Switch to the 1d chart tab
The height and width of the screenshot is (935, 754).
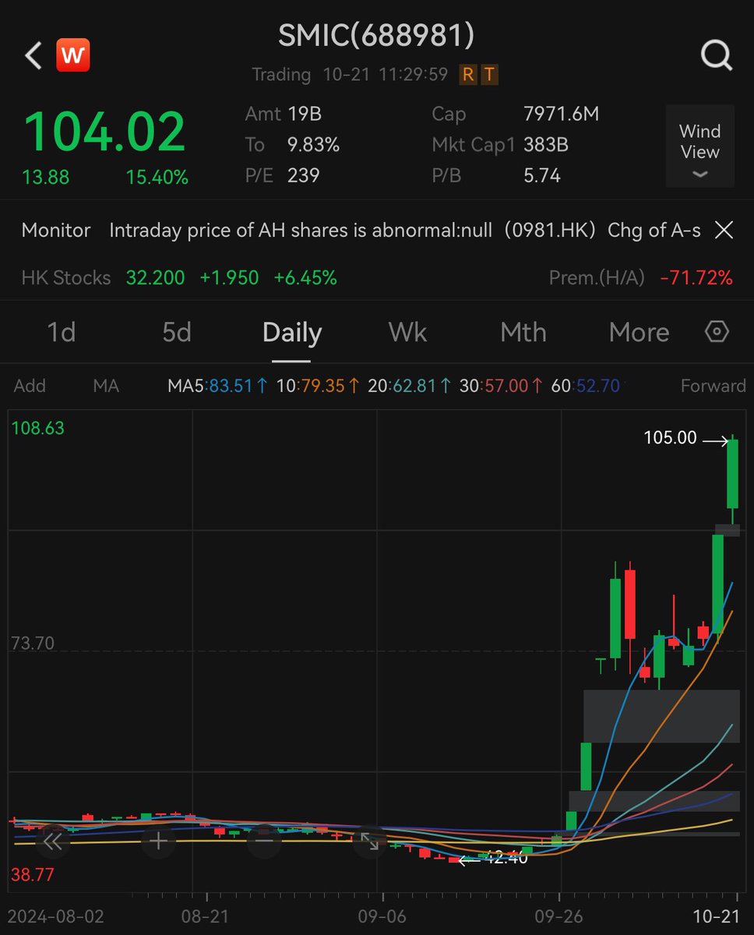coord(62,333)
